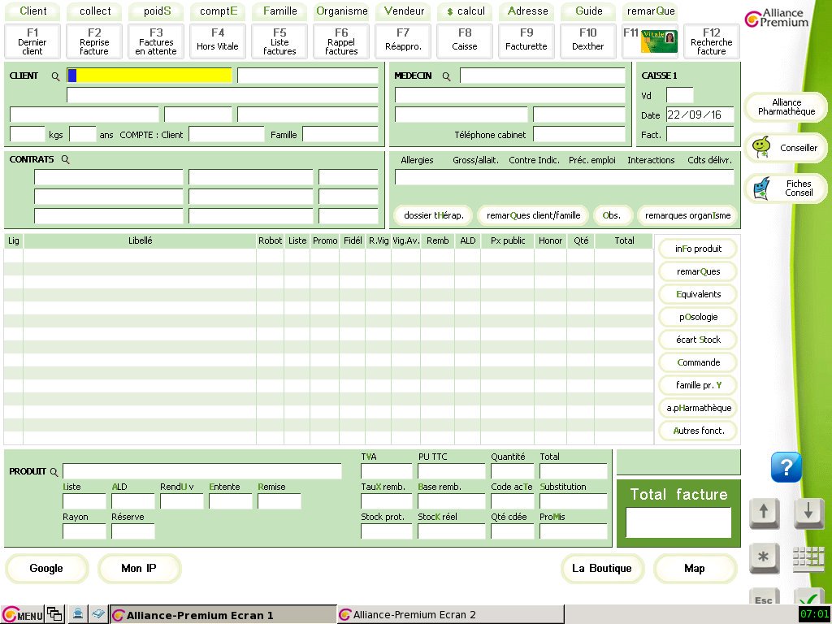
Task: Click the up arrow key icon
Action: (764, 512)
